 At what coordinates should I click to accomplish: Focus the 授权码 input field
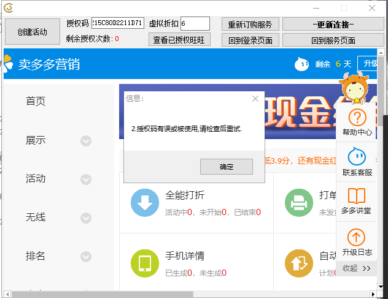pos(118,23)
